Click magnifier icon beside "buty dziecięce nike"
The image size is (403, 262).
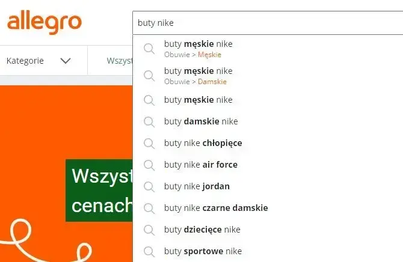[149, 230]
